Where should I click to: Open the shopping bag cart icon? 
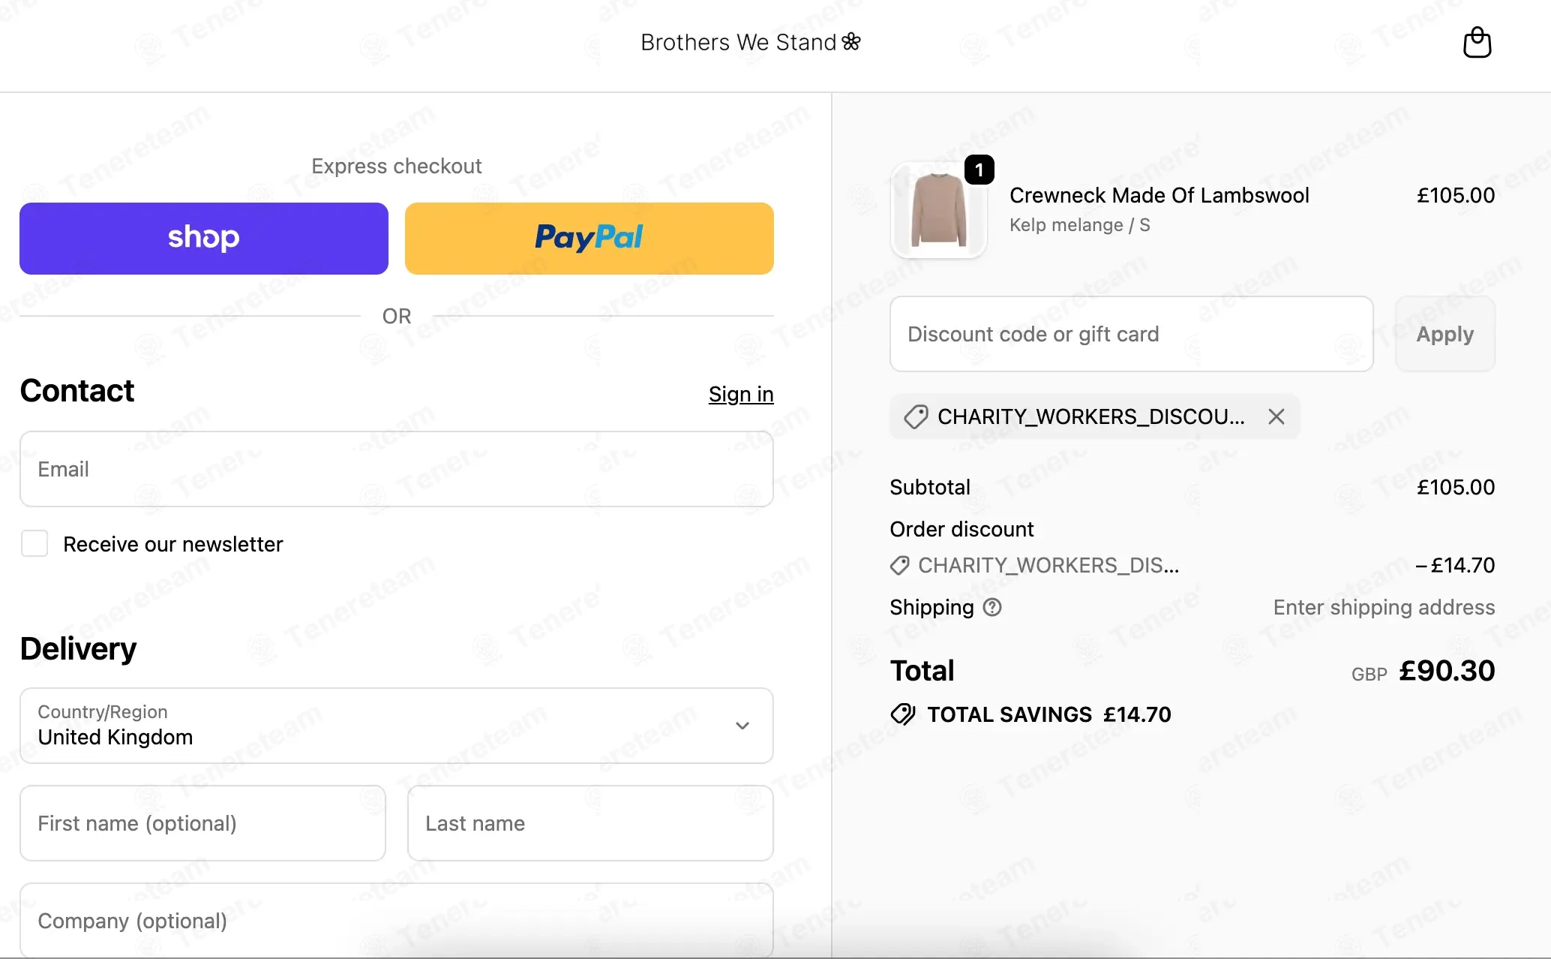1477,43
